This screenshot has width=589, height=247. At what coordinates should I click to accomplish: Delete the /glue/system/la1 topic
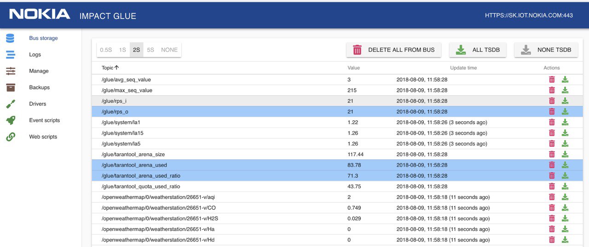(552, 122)
